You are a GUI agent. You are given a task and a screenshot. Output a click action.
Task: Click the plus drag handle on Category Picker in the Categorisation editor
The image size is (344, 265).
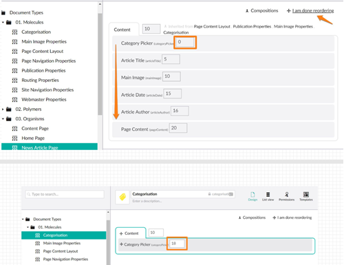[x=121, y=244]
